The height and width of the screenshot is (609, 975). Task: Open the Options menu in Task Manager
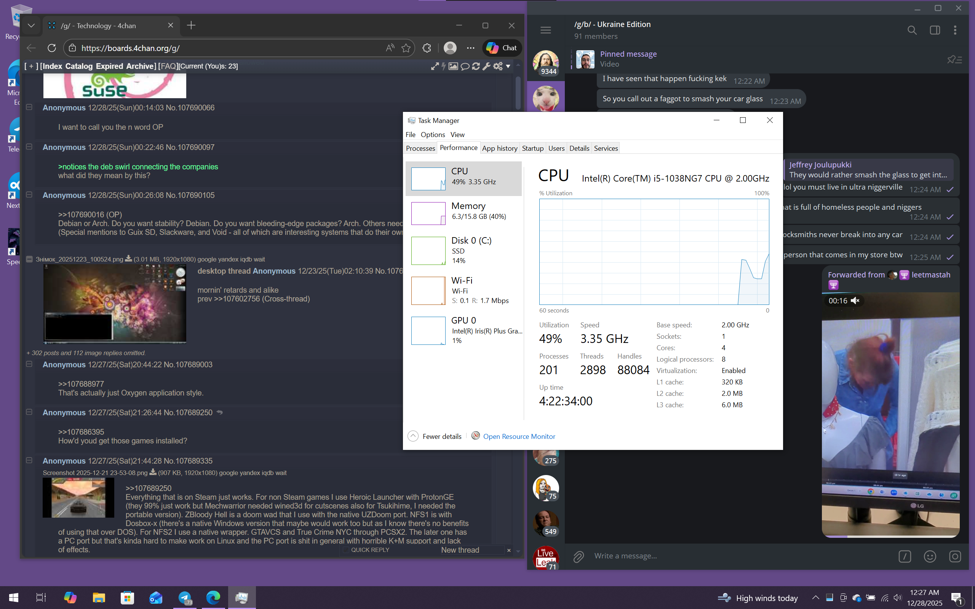coord(432,134)
